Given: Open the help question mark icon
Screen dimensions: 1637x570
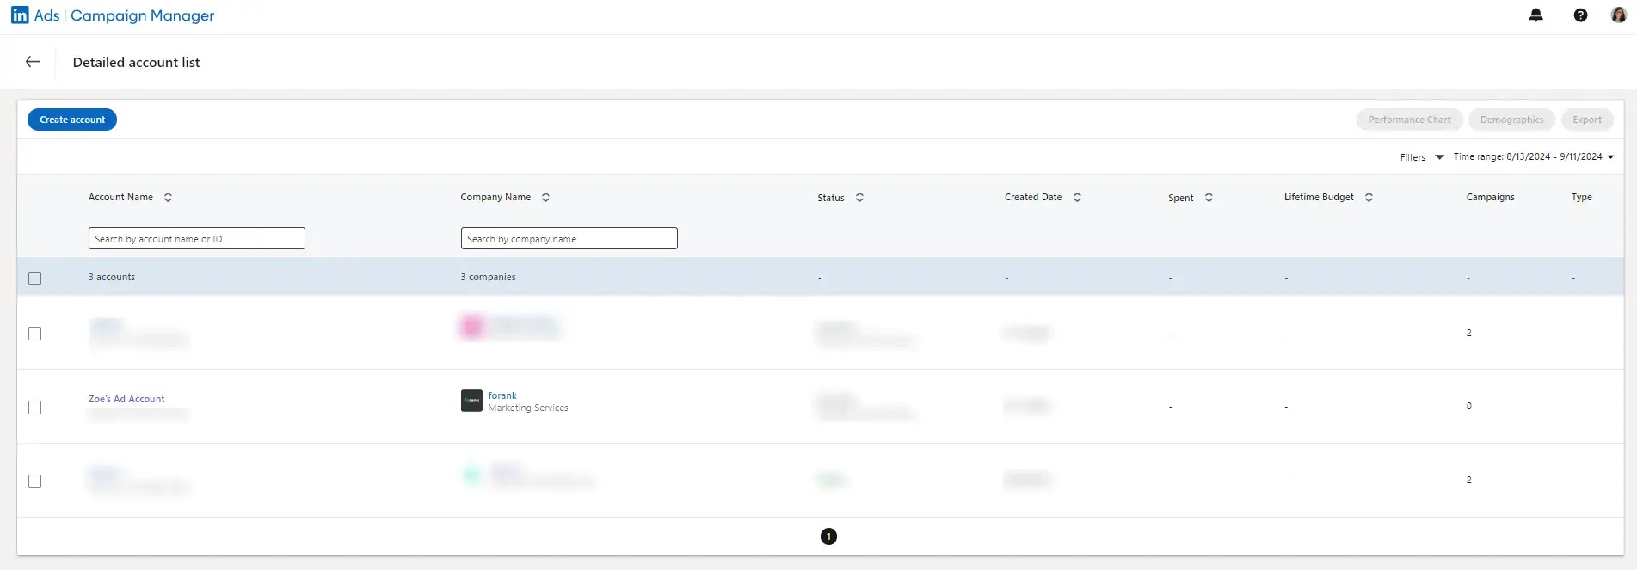Looking at the screenshot, I should (x=1580, y=15).
